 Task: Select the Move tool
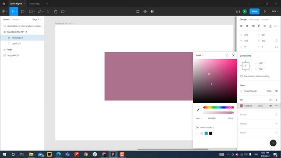coord(13,11)
